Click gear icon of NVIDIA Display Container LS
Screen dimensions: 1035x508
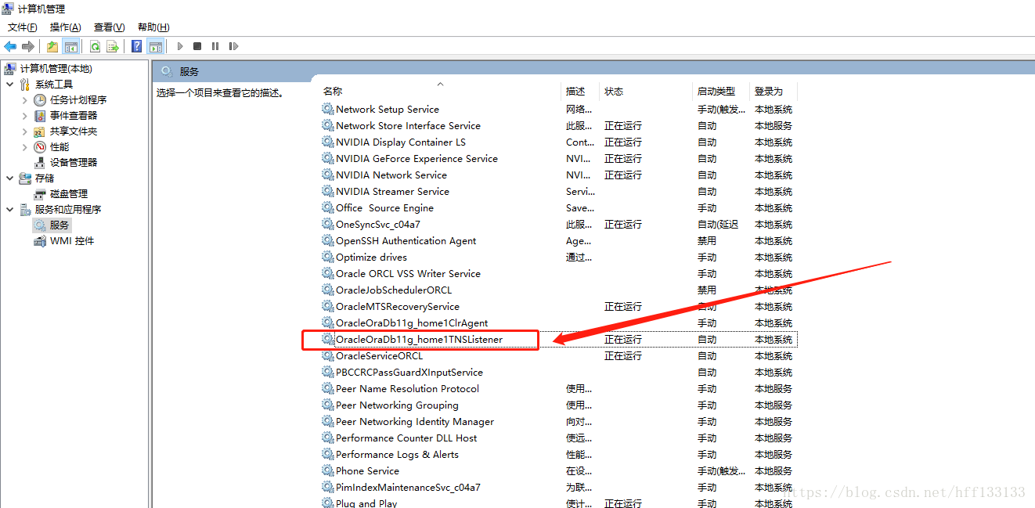[x=328, y=142]
